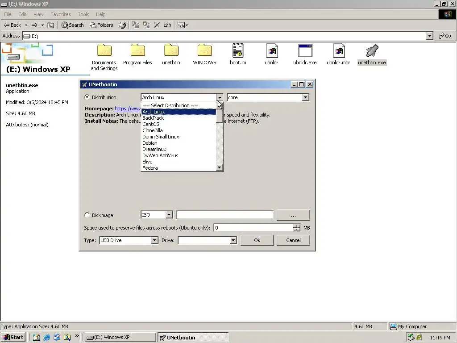Toggle the Folders pane in Explorer
Image resolution: width=457 pixels, height=343 pixels.
101,25
